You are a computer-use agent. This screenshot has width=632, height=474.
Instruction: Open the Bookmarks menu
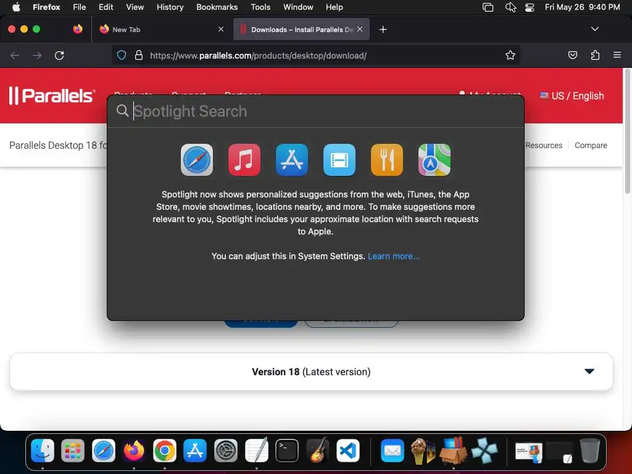pos(217,7)
